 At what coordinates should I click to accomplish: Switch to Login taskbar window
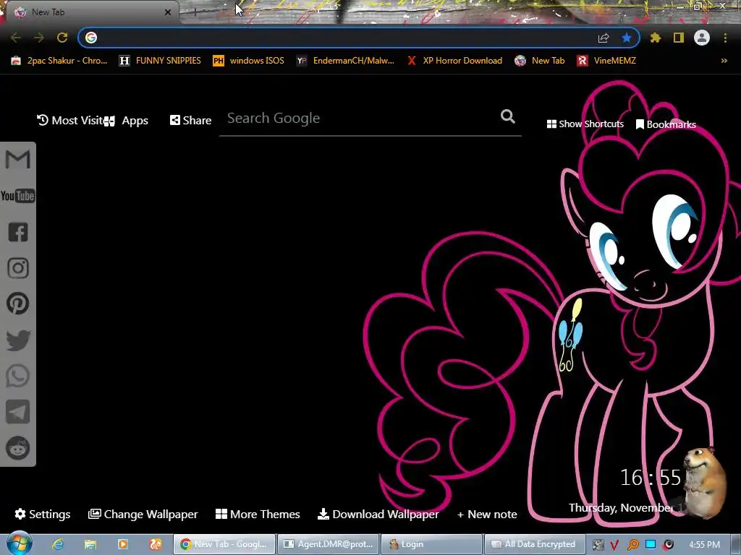[x=431, y=544]
